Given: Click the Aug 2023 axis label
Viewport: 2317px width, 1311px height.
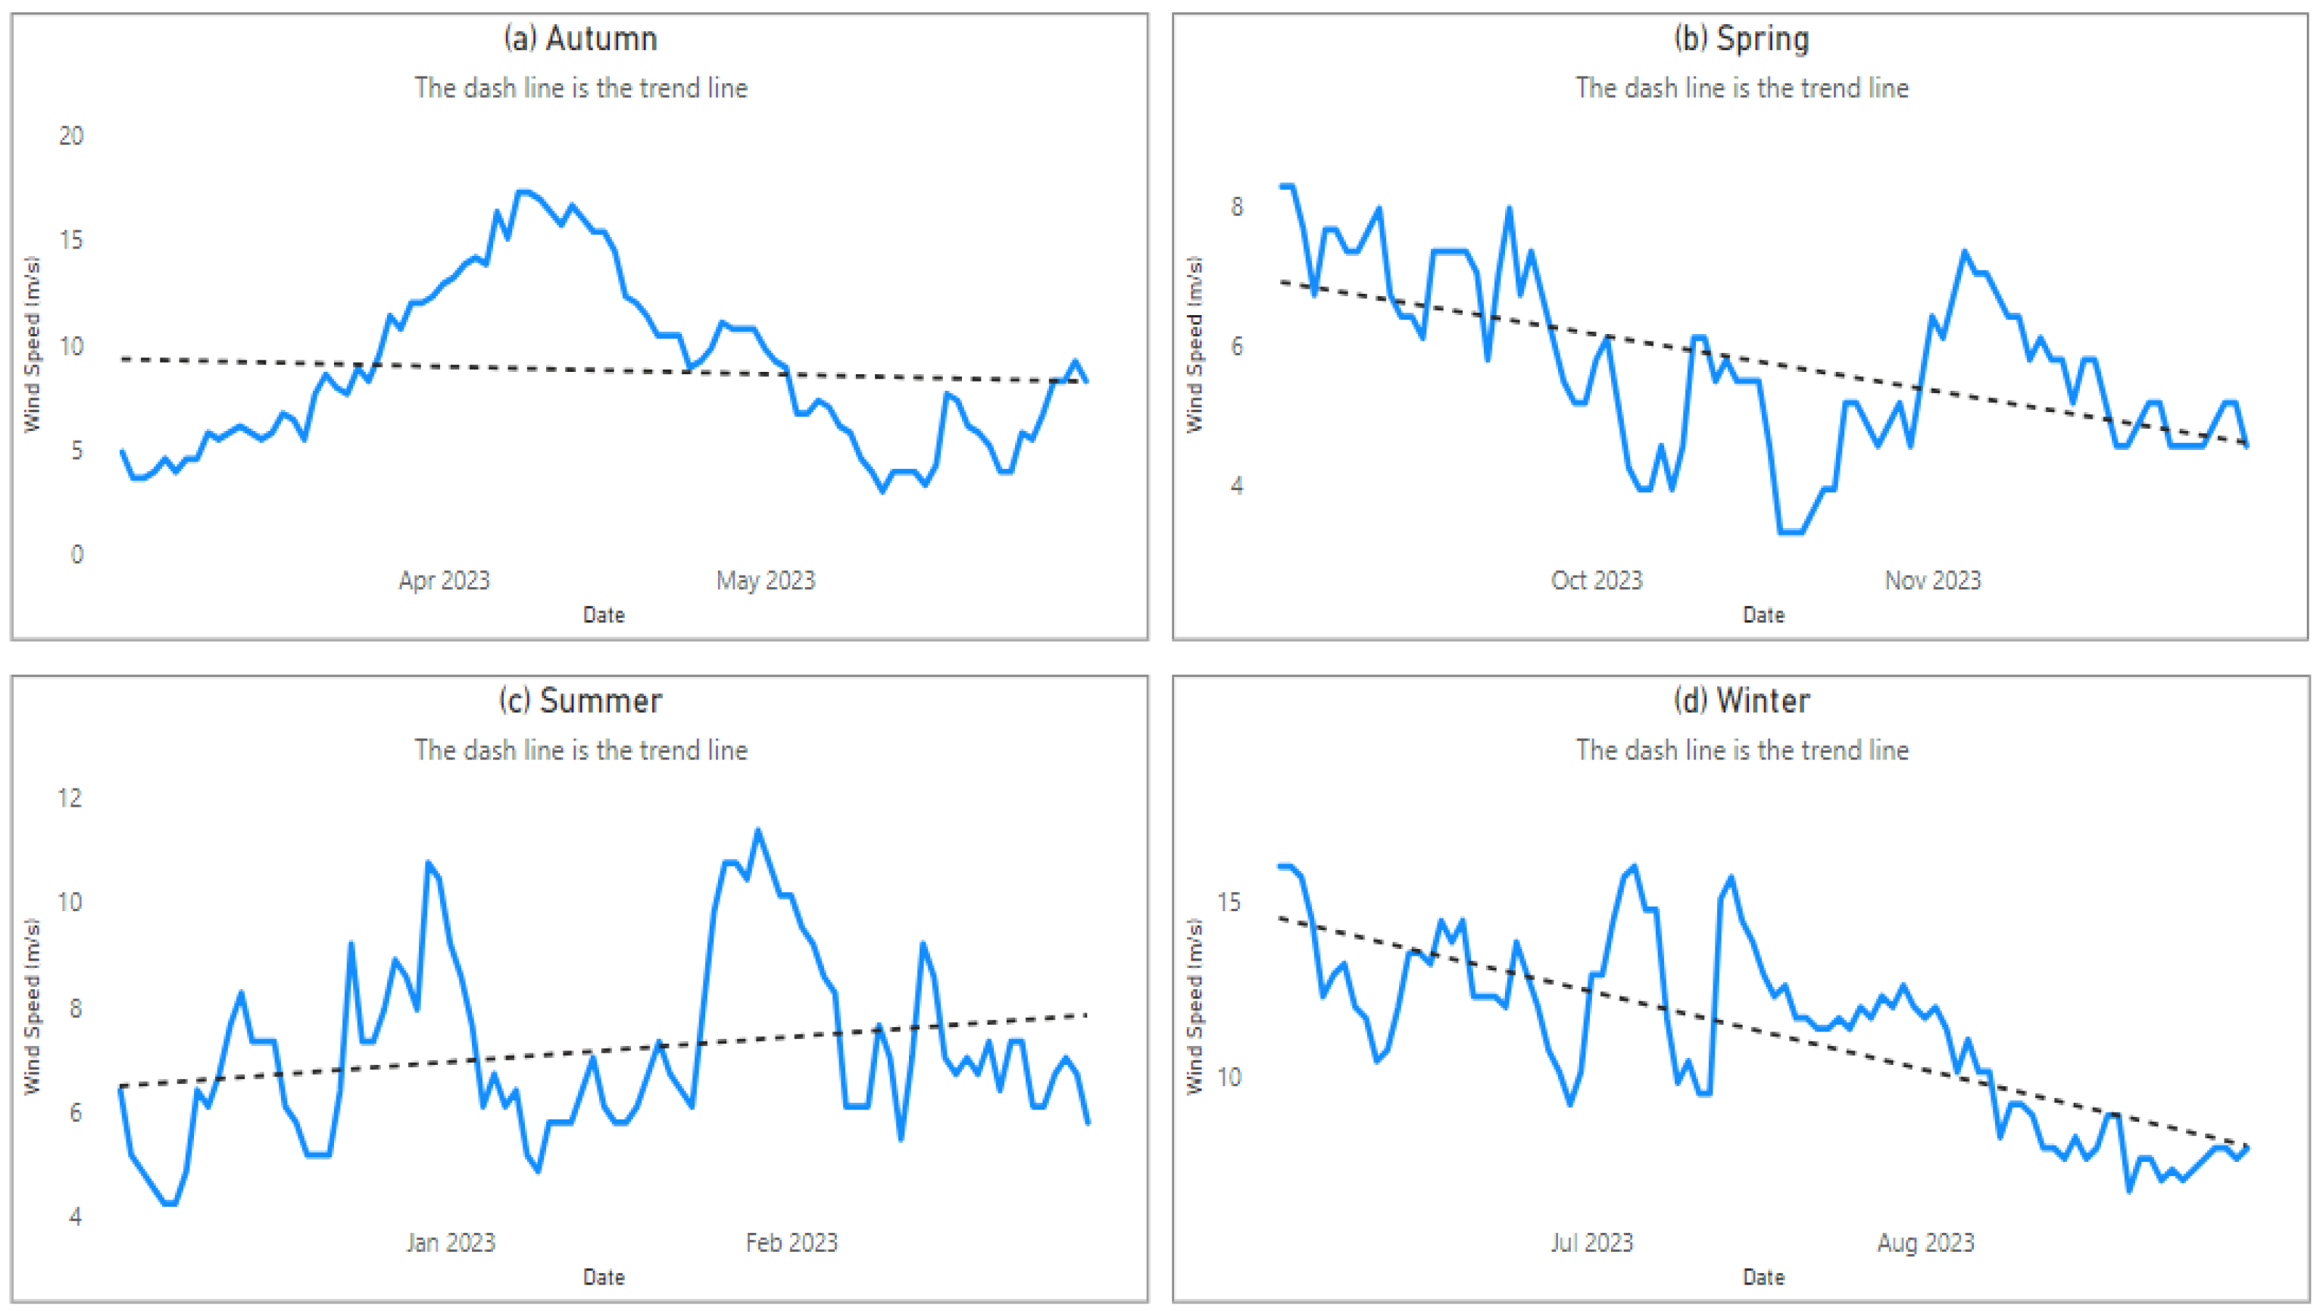Looking at the screenshot, I should click(1925, 1243).
